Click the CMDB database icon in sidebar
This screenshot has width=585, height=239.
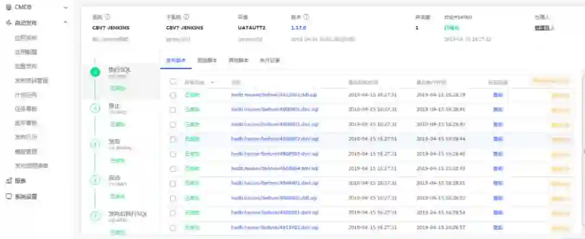pos(8,8)
